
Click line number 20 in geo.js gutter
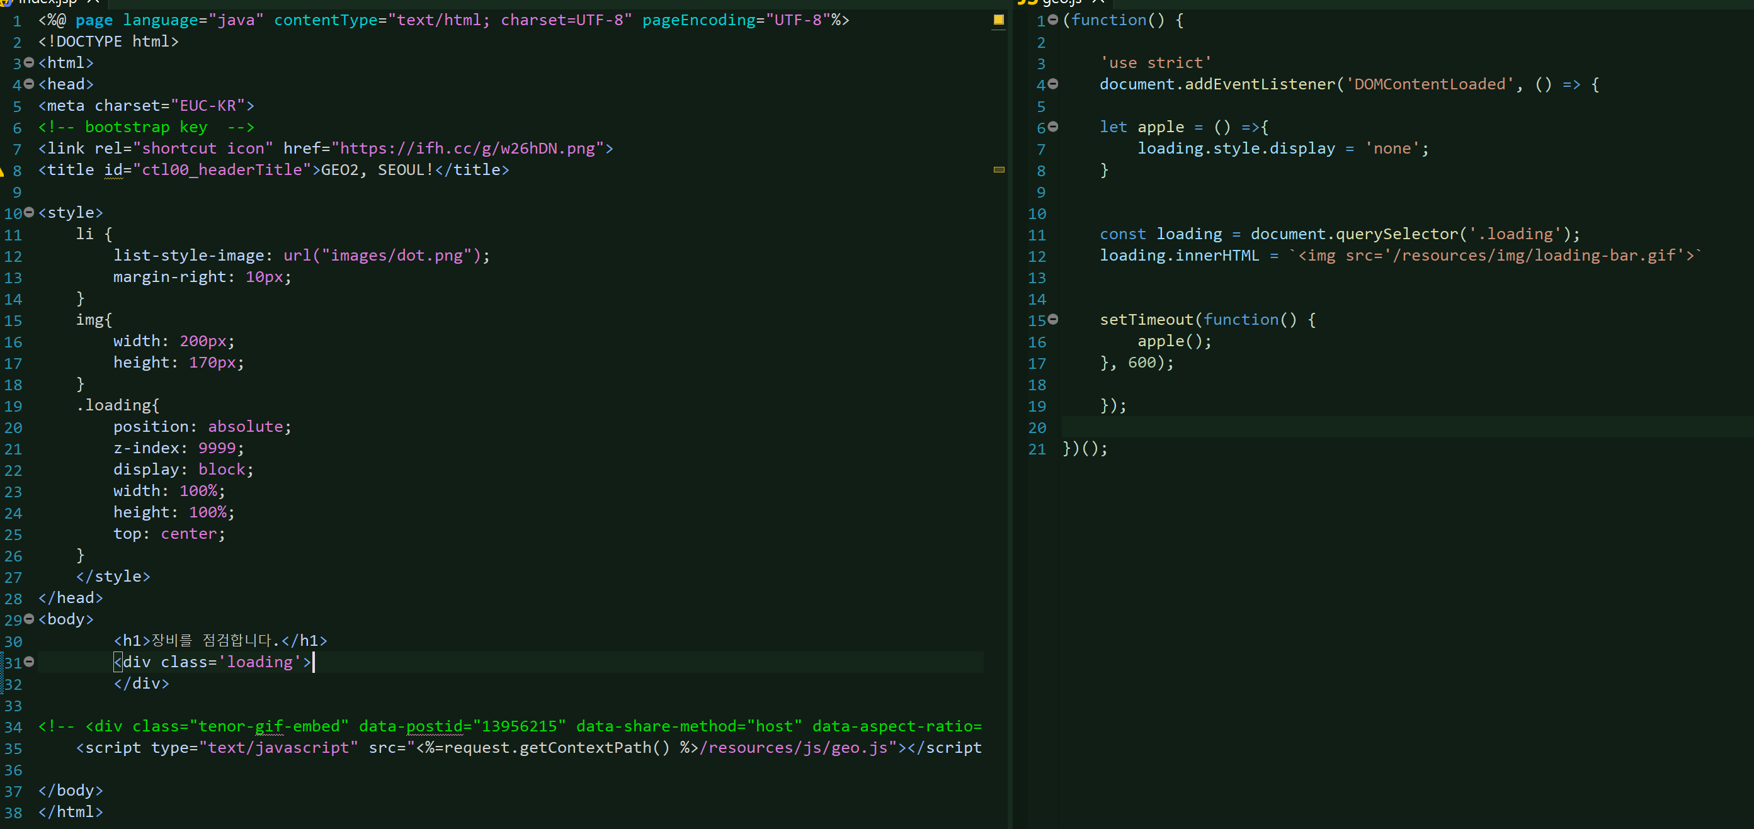pyautogui.click(x=1036, y=427)
